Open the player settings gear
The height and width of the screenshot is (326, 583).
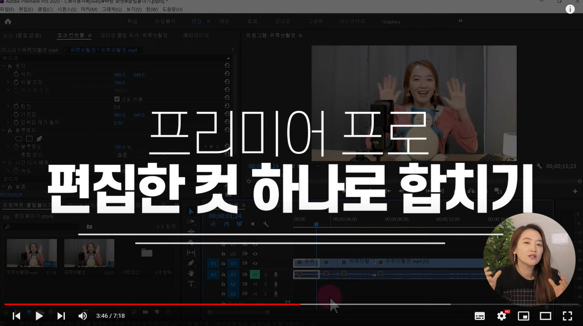(x=502, y=315)
